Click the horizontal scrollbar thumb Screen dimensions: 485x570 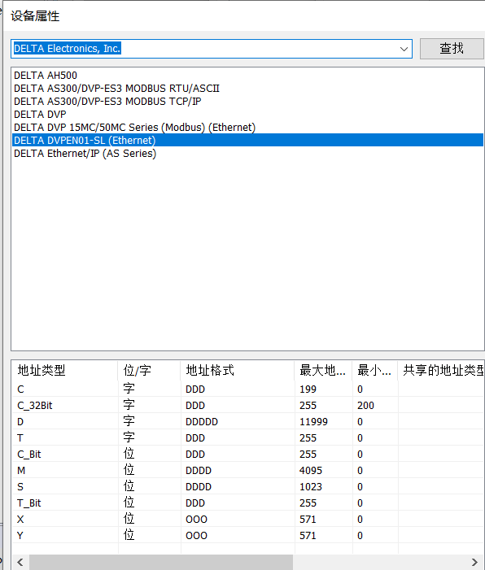click(161, 562)
